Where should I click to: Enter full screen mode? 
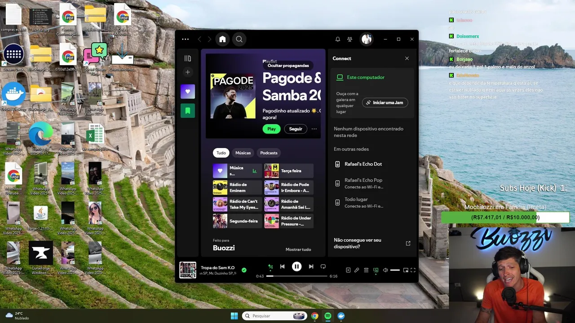[413, 270]
